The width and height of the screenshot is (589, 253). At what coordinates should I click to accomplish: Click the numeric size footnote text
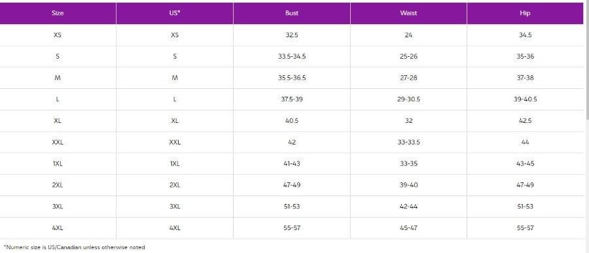pos(74,247)
